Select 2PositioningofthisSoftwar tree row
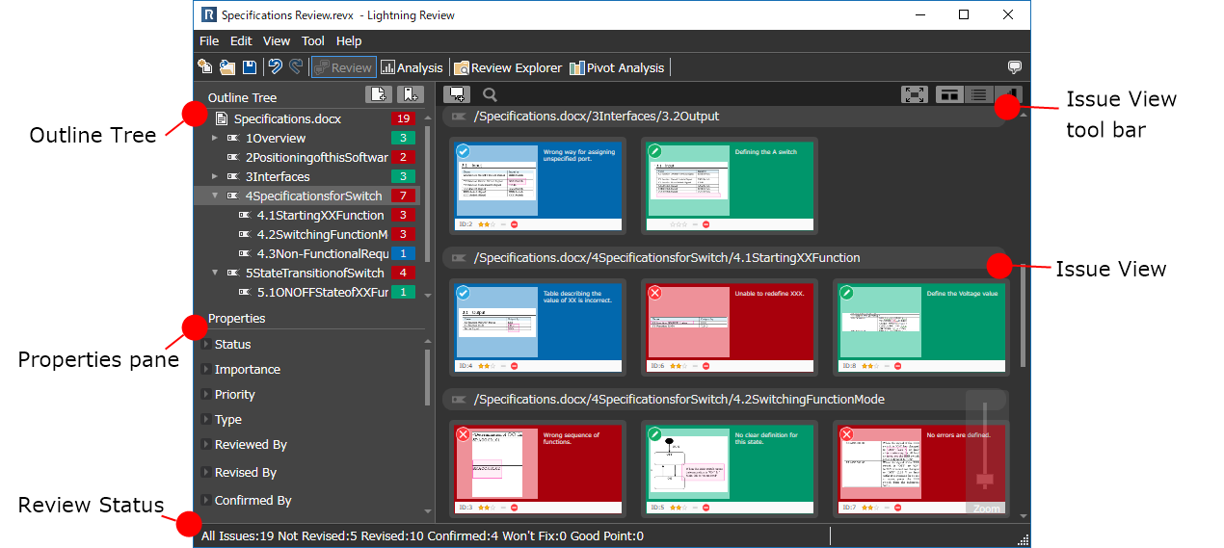1224x548 pixels. click(x=307, y=157)
